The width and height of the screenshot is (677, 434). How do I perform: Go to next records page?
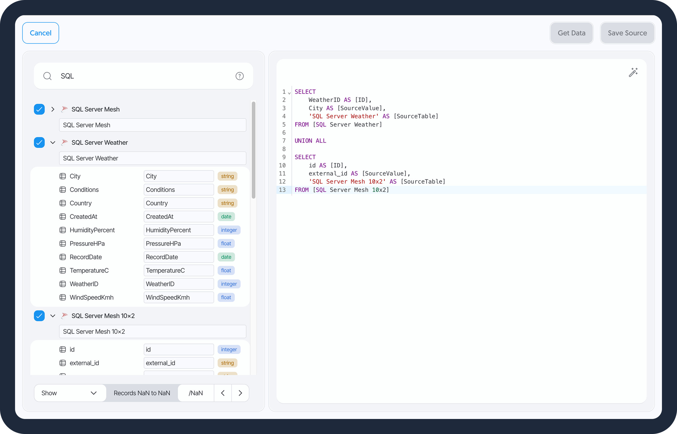click(x=240, y=393)
